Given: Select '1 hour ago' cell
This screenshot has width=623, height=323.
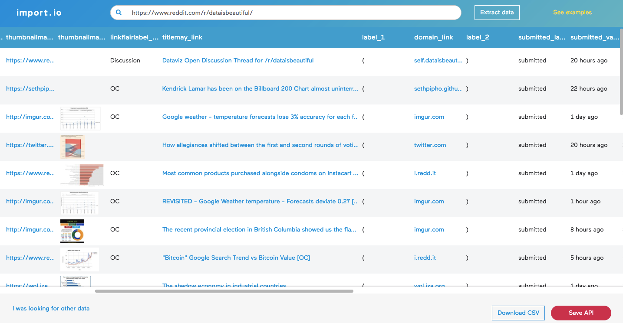Looking at the screenshot, I should point(585,202).
